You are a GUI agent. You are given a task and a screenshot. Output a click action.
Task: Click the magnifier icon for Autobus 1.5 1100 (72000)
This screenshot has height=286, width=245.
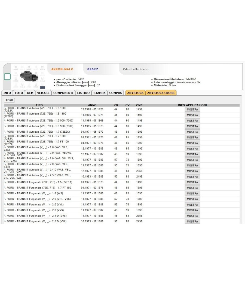[x=5, y=114]
